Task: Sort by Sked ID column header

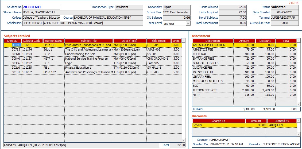Action: (x=12, y=41)
